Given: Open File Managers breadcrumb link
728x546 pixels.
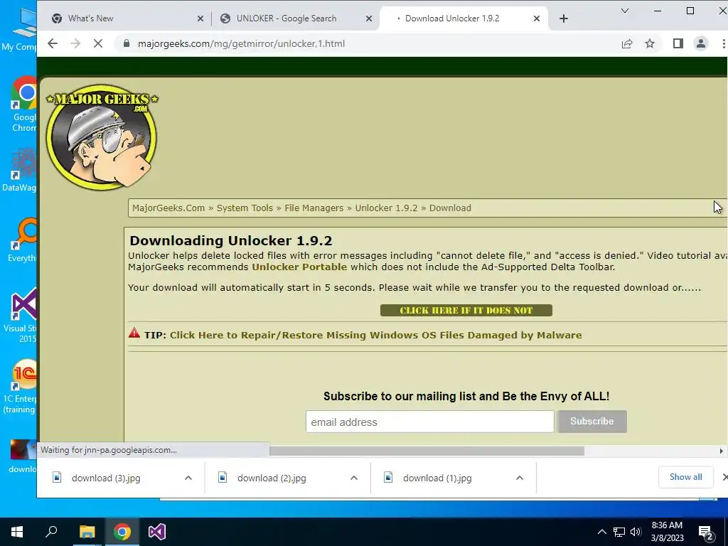Looking at the screenshot, I should [314, 208].
